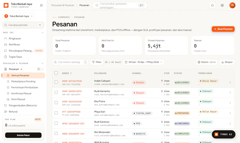Viewport: 240px width, 143px height.
Task: Click the Refund icon in sidebar
Action: coord(5,112)
